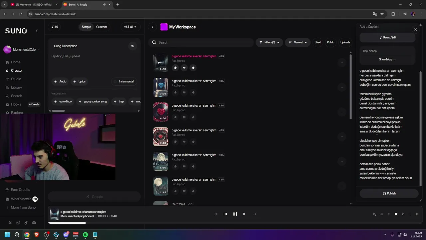Open more options for the 1:48 song
Screen dimensions: 426x240
[x=342, y=63]
